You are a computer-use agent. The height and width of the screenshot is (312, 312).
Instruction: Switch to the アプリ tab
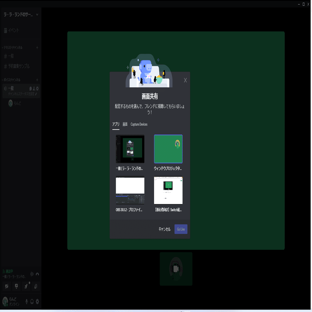[116, 124]
